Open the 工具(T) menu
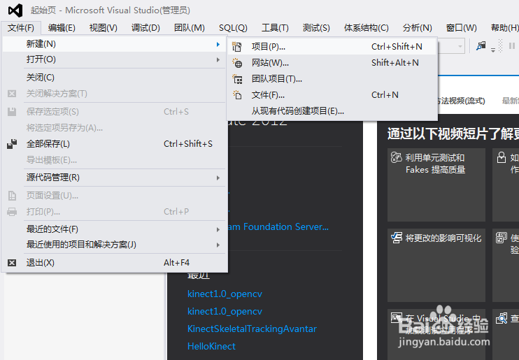 tap(275, 28)
